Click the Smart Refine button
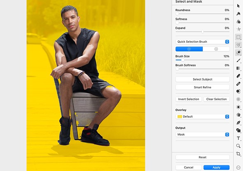The height and width of the screenshot is (171, 243). click(x=202, y=88)
